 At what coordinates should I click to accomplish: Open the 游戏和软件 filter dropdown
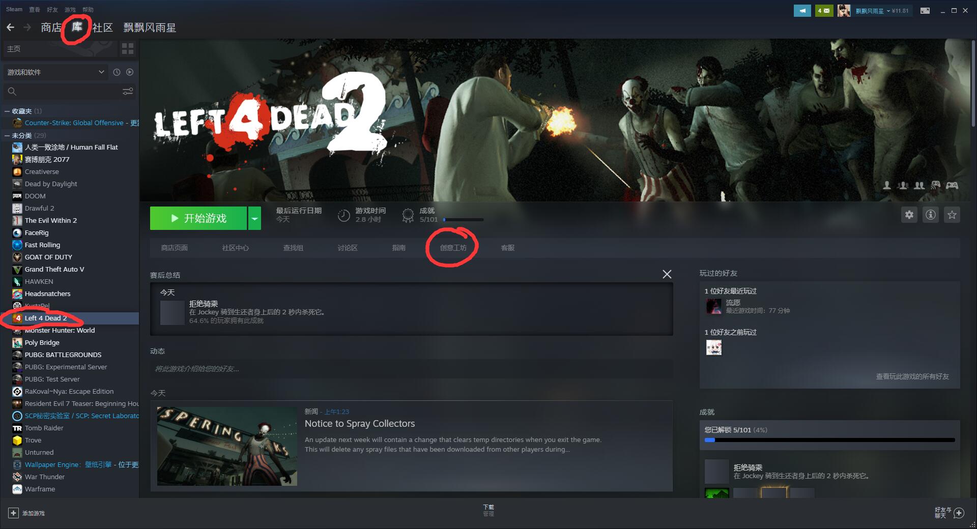55,72
